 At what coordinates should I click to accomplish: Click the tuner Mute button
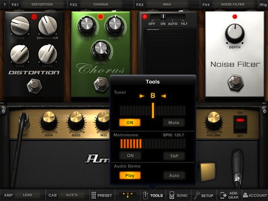pos(174,123)
